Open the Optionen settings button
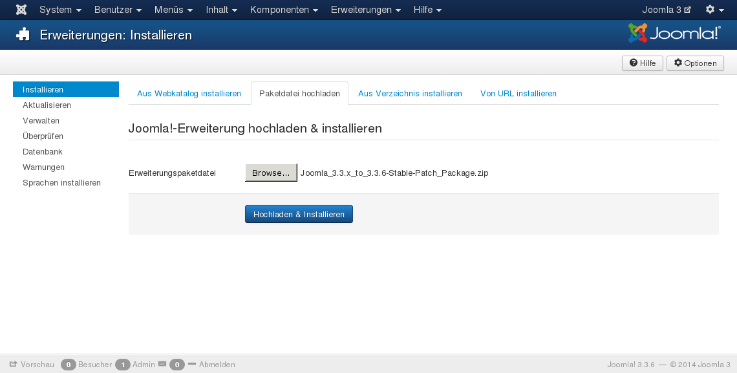Image resolution: width=737 pixels, height=373 pixels. tap(695, 63)
